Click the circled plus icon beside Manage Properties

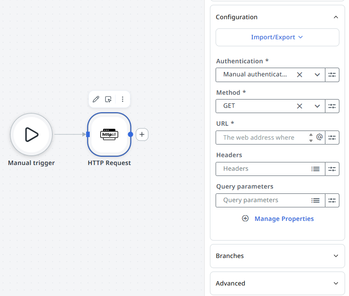[245, 218]
